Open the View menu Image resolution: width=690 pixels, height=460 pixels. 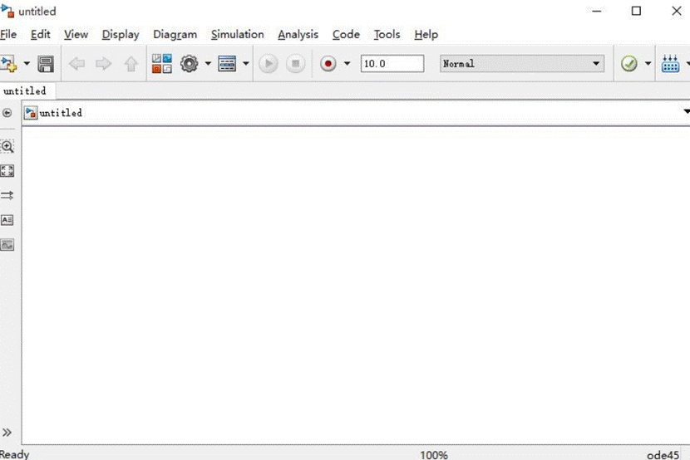[76, 34]
